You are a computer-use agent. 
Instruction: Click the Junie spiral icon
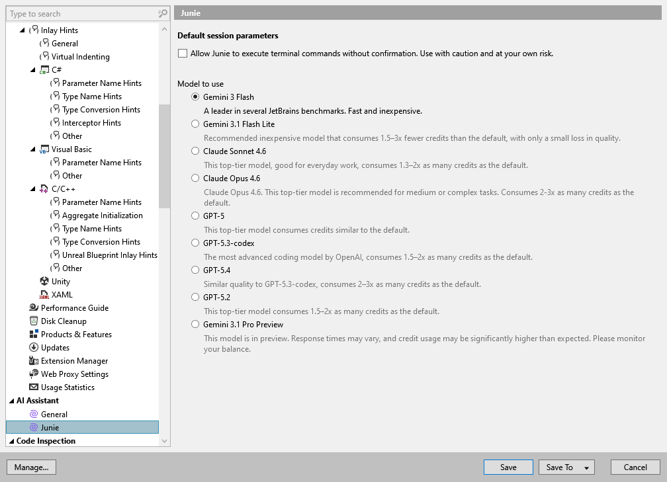34,427
